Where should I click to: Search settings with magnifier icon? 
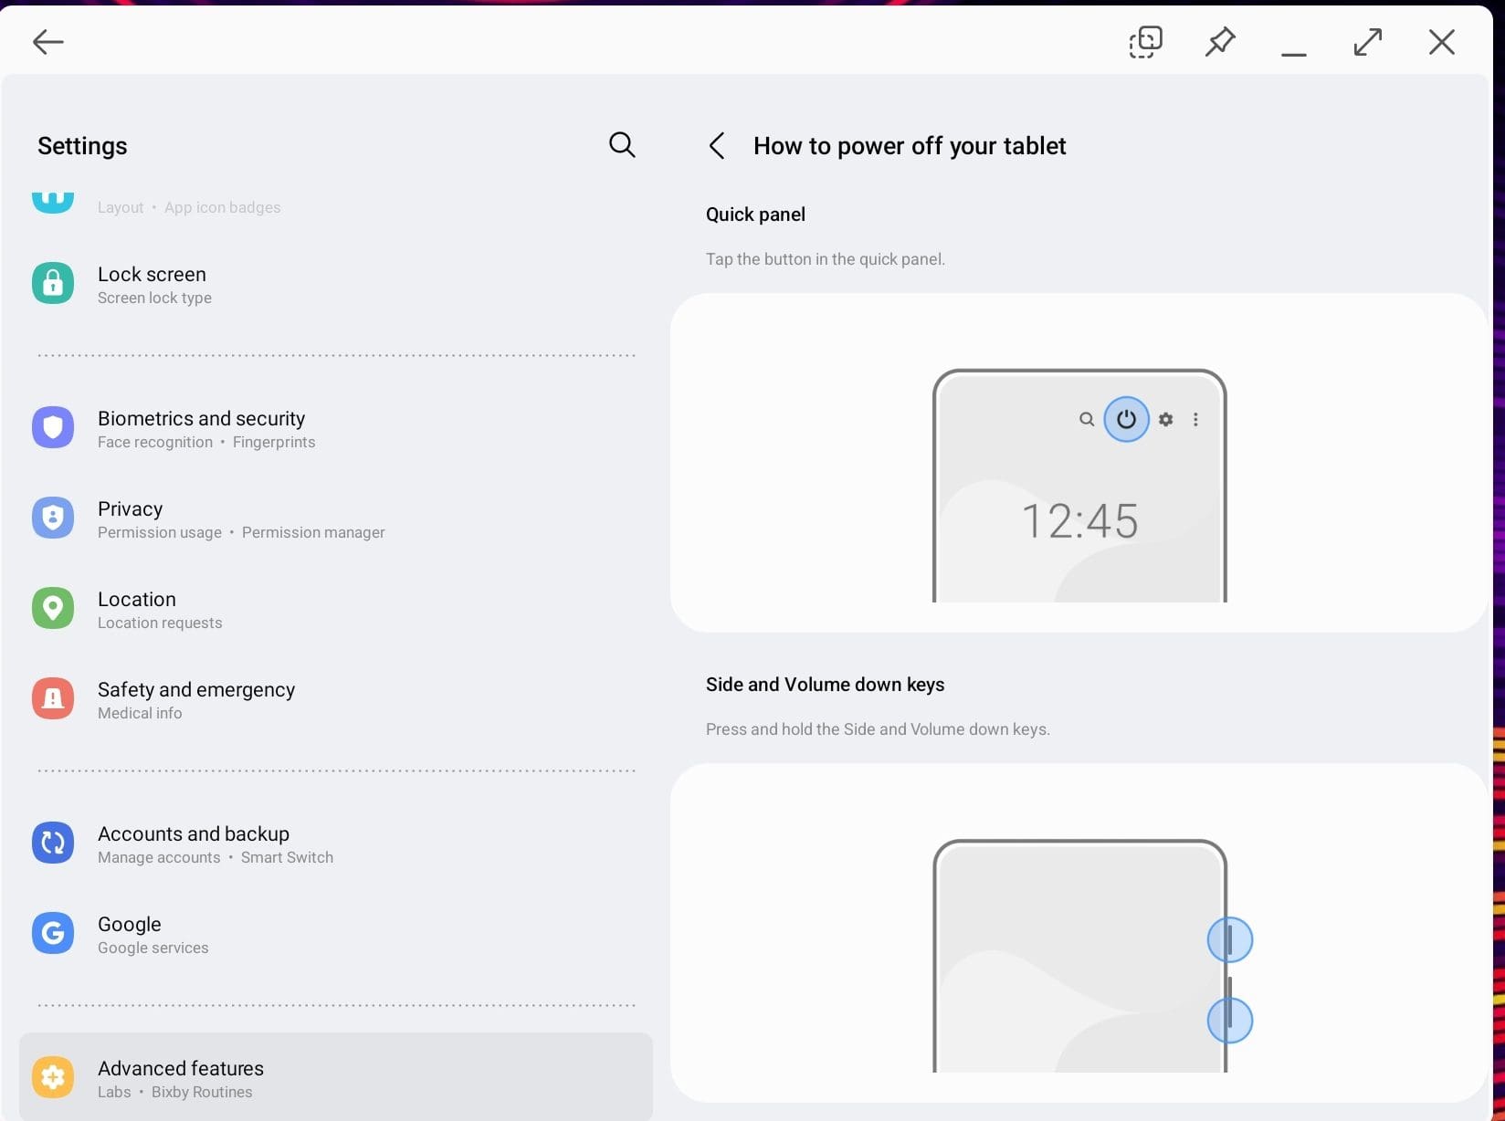(622, 145)
